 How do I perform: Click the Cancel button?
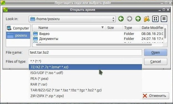coord(156,61)
